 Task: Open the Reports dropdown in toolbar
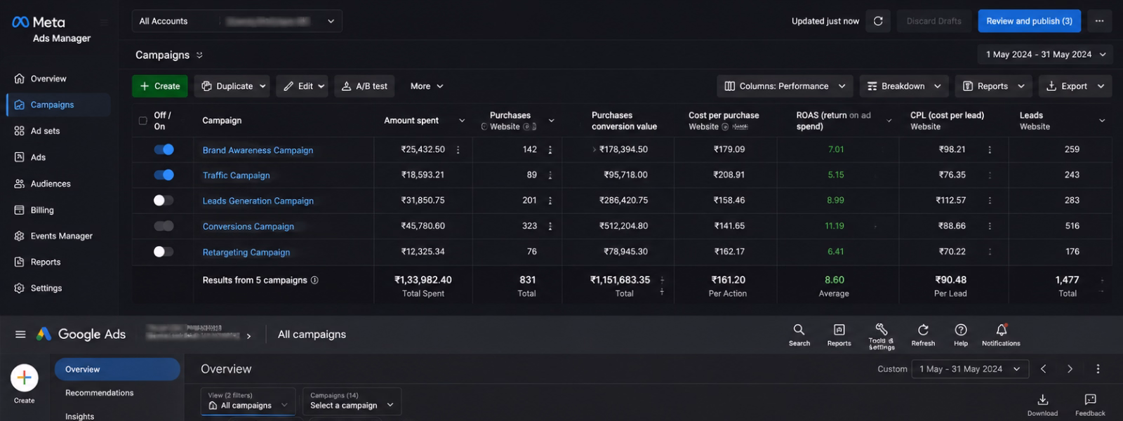pyautogui.click(x=993, y=86)
